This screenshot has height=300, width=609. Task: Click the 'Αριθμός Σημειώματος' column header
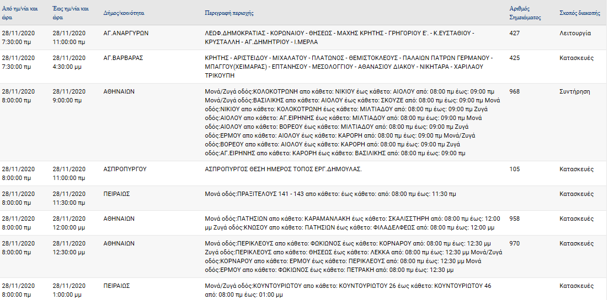coord(525,13)
